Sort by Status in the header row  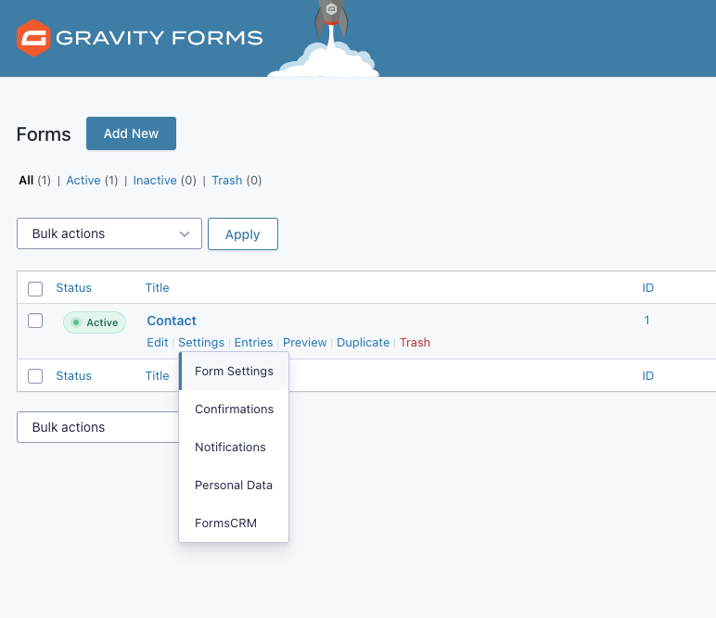[73, 288]
